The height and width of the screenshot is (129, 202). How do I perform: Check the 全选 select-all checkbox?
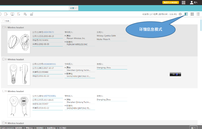[3, 21]
